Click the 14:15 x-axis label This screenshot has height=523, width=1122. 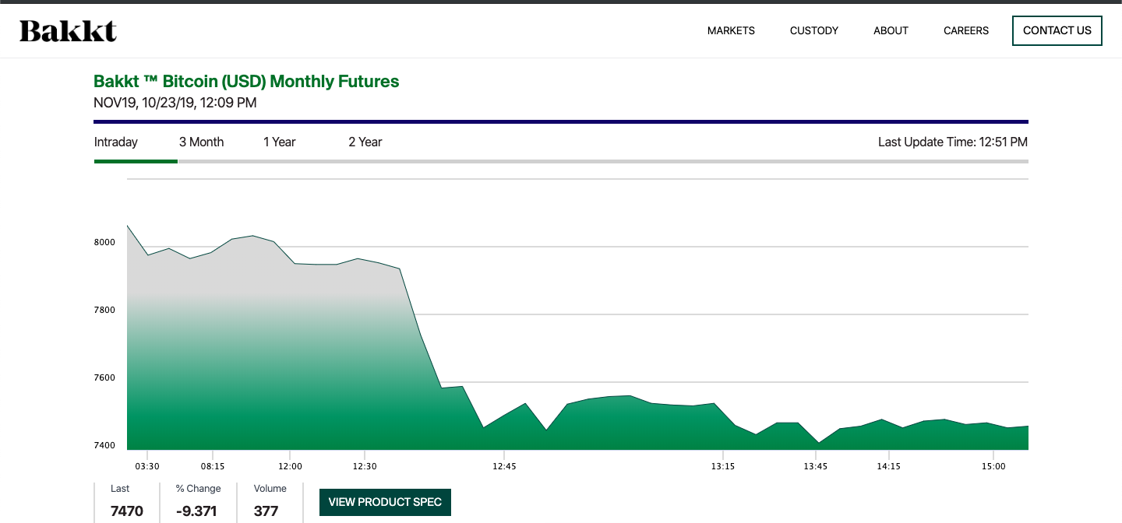click(889, 466)
